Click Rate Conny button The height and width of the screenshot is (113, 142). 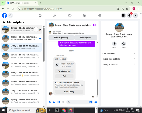pos(69,92)
